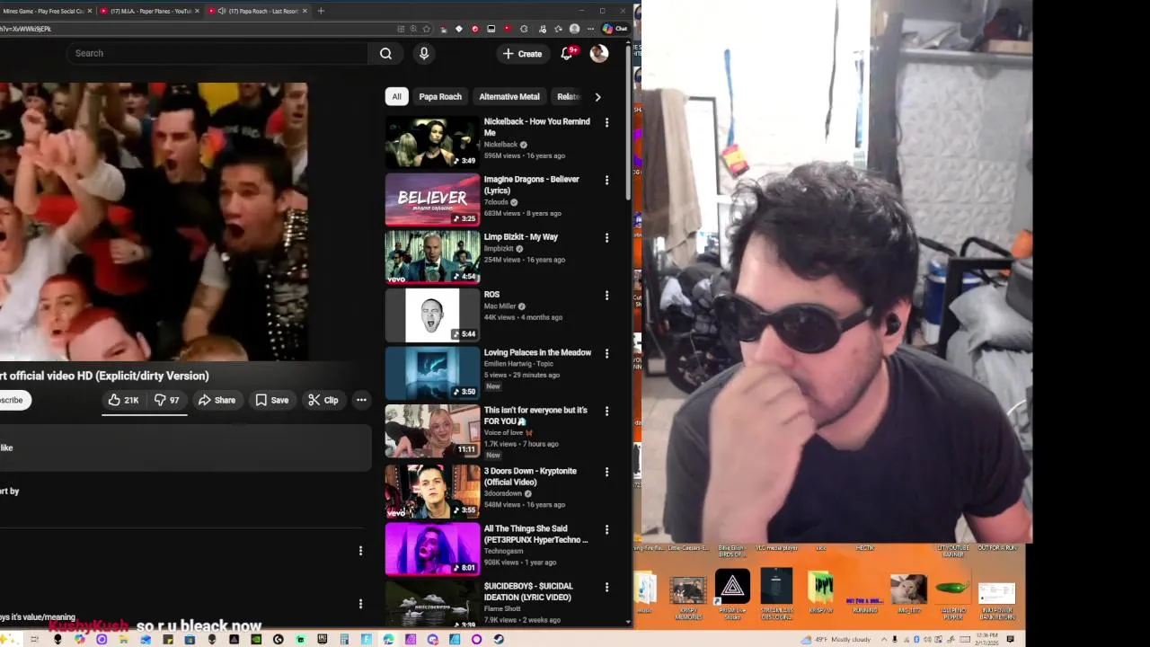
Task: Like the video with 21K thumbs up
Action: (x=123, y=400)
